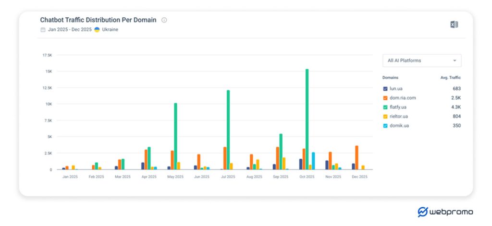Click the lun.ua legend label

click(x=396, y=89)
